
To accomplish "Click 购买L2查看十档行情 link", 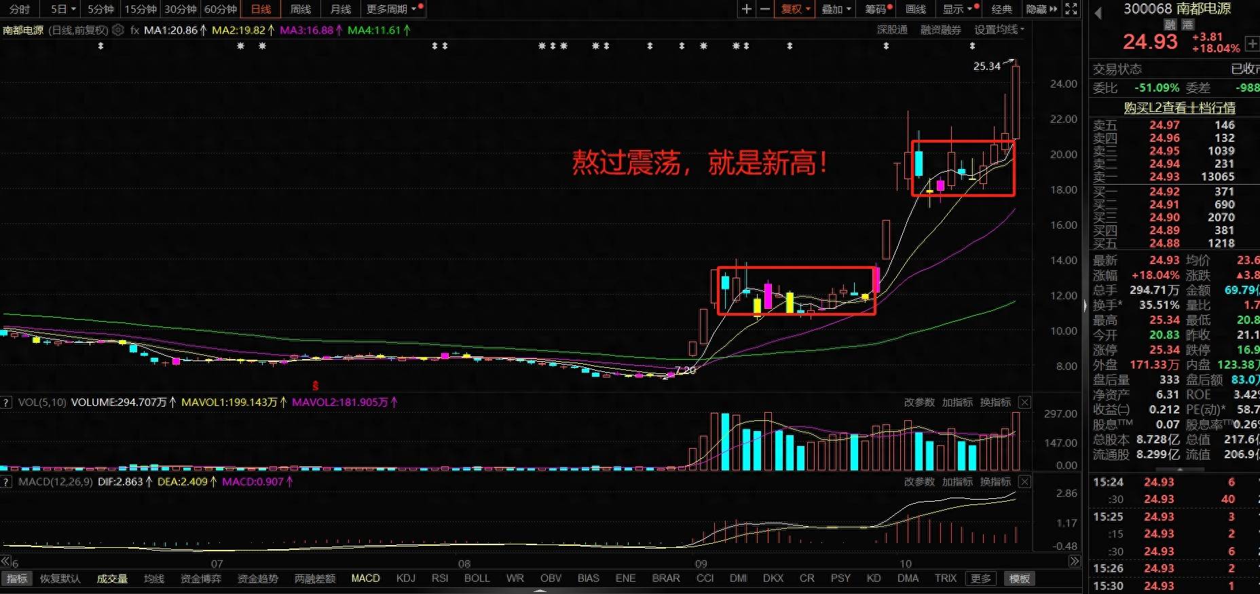I will tap(1180, 108).
